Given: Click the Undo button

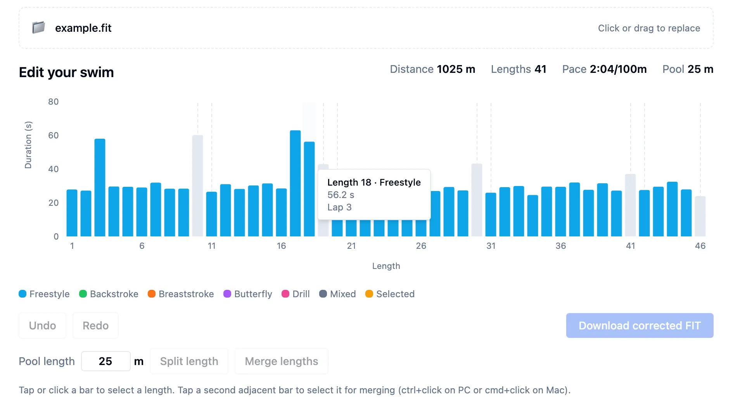Looking at the screenshot, I should pyautogui.click(x=42, y=325).
